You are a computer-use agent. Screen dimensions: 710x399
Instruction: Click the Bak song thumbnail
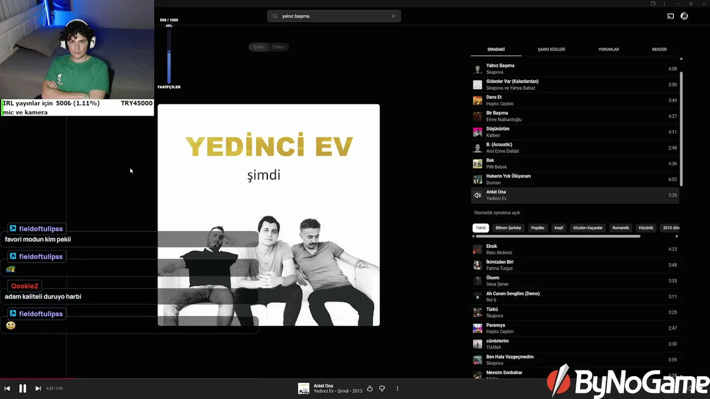(x=478, y=163)
